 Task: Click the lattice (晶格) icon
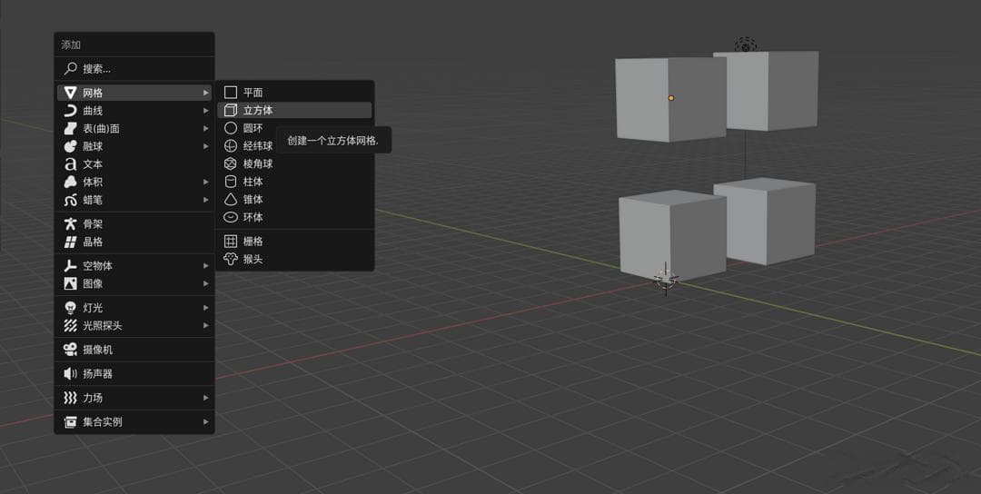click(x=70, y=242)
